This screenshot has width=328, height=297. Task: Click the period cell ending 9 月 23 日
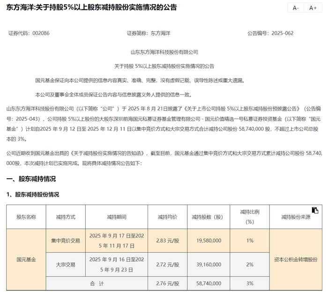[117, 265]
